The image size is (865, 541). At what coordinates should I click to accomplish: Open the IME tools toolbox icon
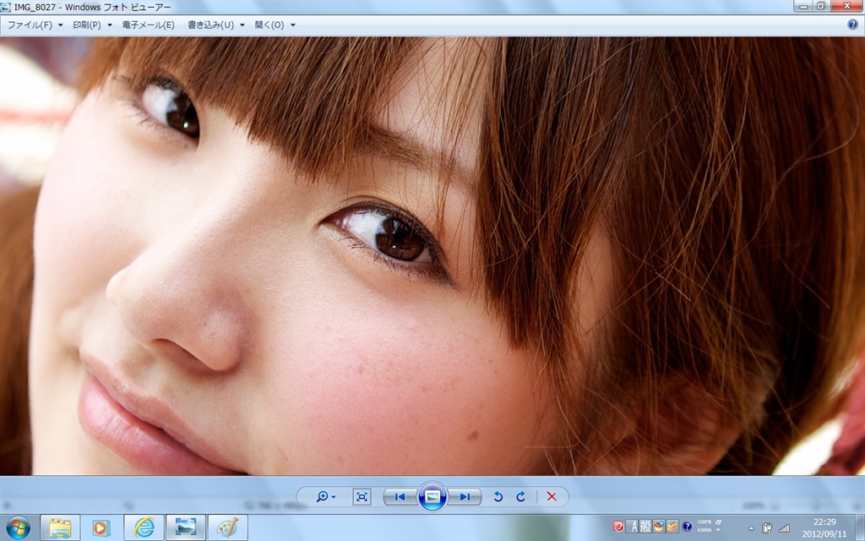[672, 527]
